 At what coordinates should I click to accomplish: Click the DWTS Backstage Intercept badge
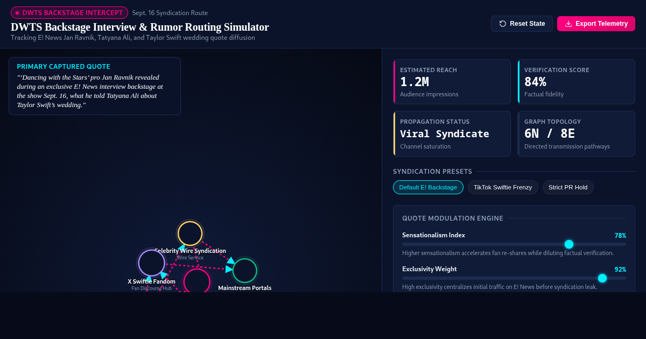[x=69, y=13]
